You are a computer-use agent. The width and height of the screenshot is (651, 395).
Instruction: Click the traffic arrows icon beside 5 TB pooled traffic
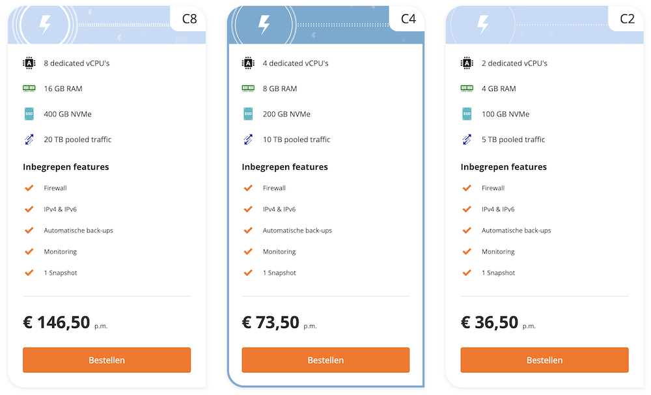[467, 139]
